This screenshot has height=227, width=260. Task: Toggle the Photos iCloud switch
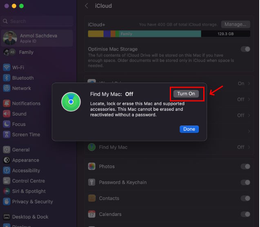pos(246,166)
